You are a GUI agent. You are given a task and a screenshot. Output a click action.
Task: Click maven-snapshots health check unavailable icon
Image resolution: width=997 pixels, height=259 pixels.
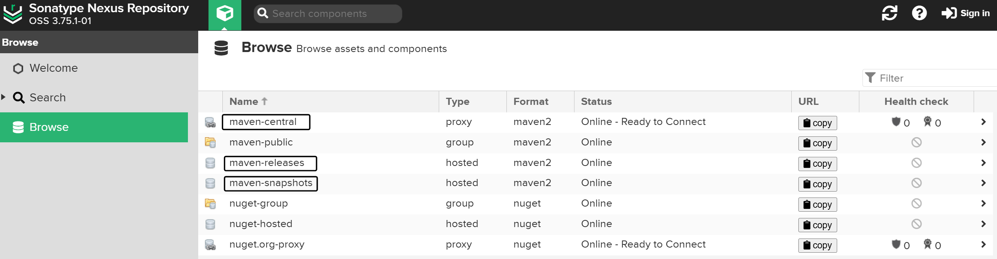pos(916,183)
